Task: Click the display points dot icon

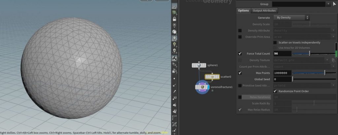Action: pos(174,79)
